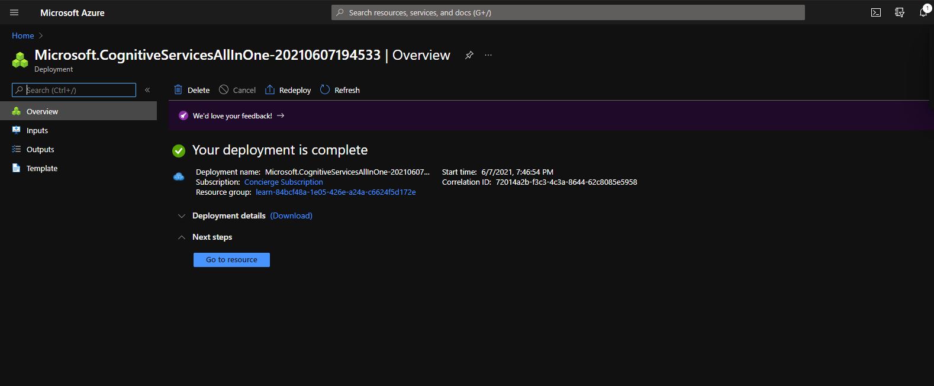Viewport: 934px width, 386px height.
Task: Collapse the left menu with double chevron
Action: [147, 90]
